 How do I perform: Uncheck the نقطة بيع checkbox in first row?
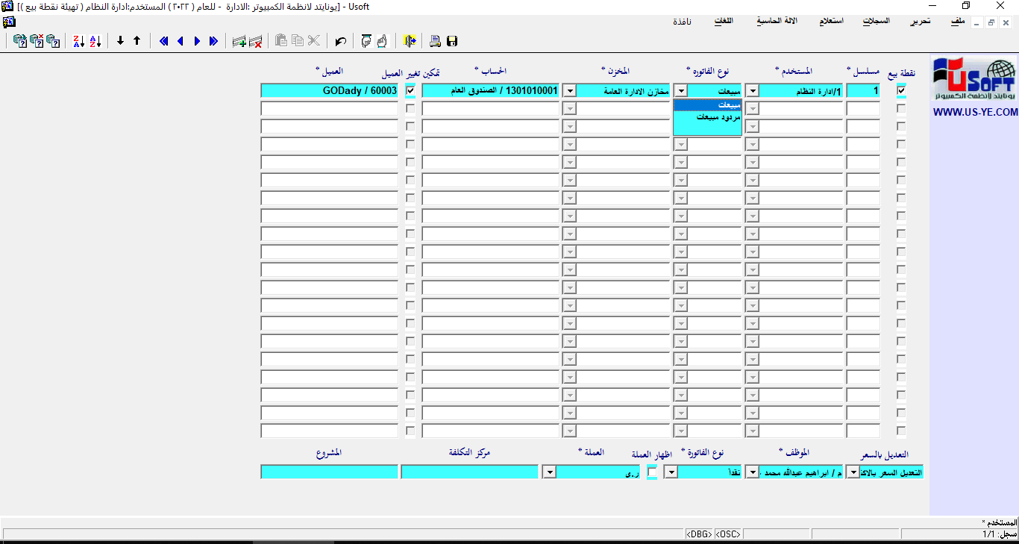pos(901,90)
